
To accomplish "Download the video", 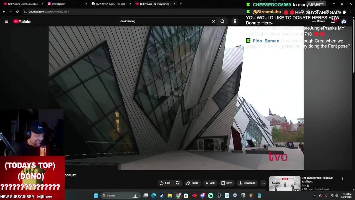I will 247,183.
